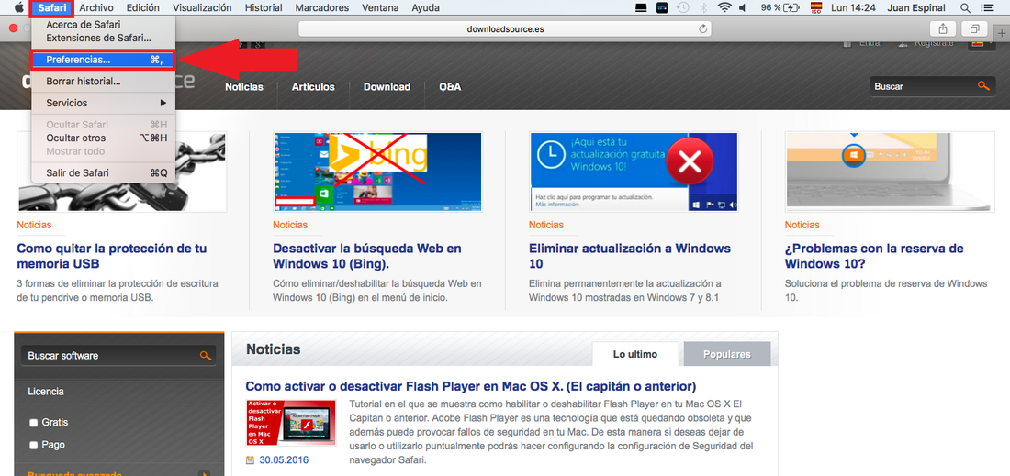Click the Share button in Safari toolbar
Screen dimensions: 1010x476
pyautogui.click(x=942, y=29)
